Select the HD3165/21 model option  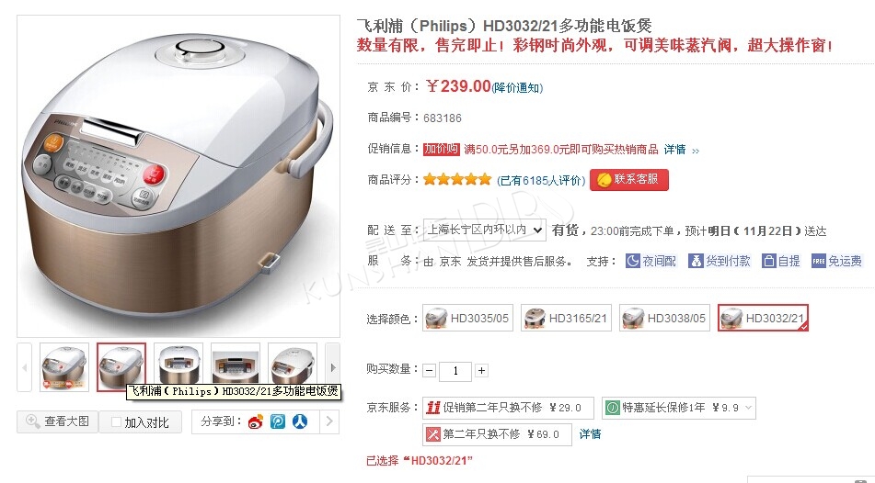(x=567, y=318)
